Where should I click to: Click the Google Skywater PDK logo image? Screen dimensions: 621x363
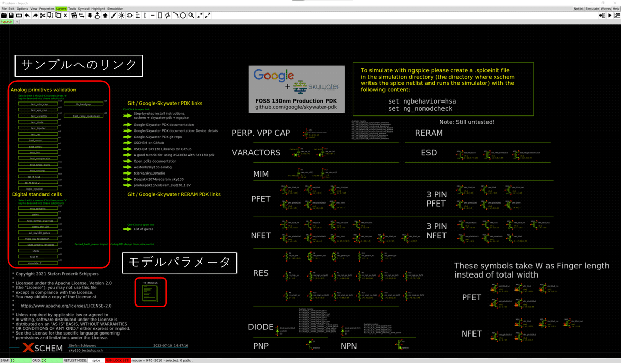pos(297,90)
